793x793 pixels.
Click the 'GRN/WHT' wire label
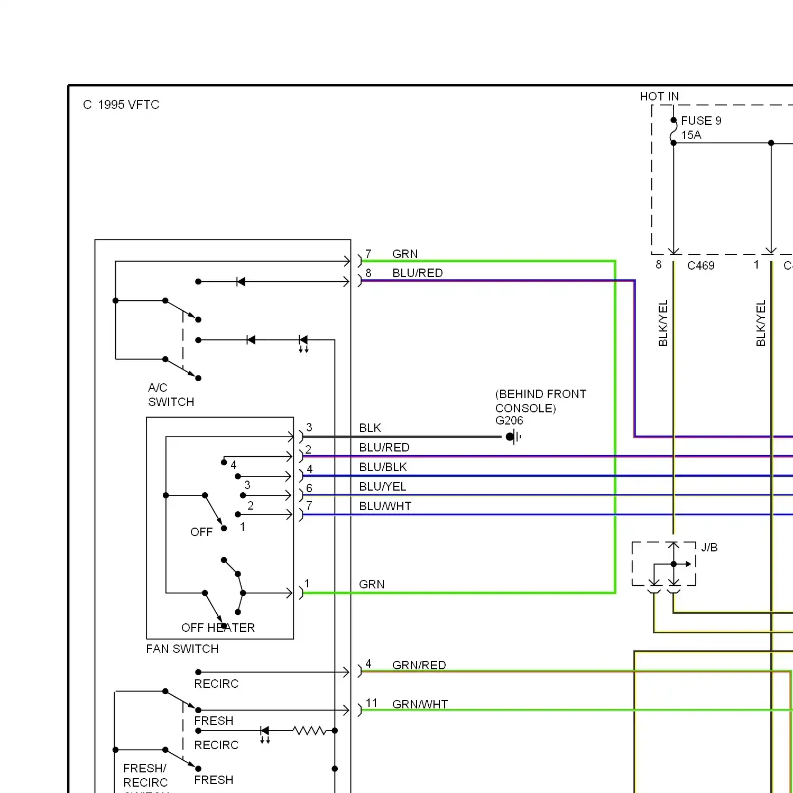[420, 704]
